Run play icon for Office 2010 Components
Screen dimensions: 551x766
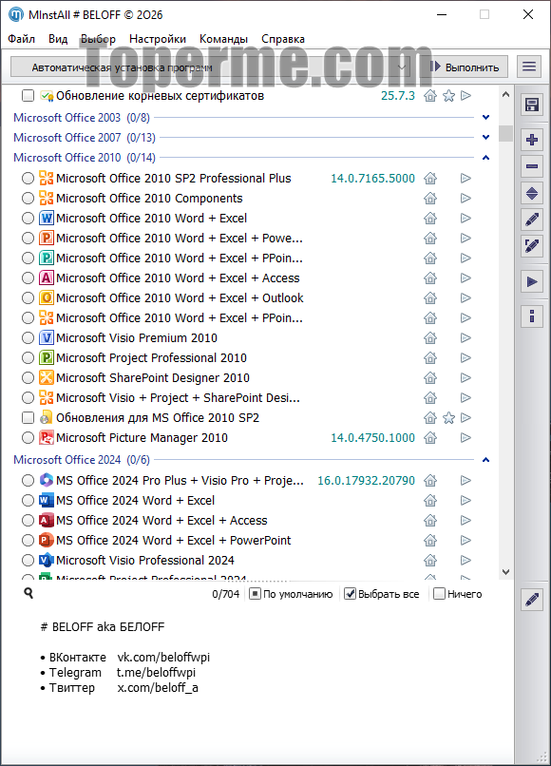[465, 199]
